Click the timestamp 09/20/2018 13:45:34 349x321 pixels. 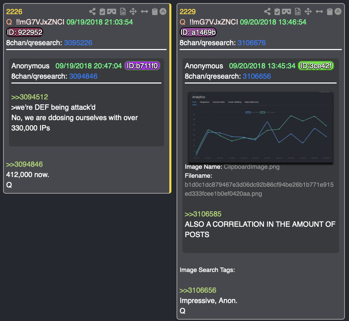(262, 66)
